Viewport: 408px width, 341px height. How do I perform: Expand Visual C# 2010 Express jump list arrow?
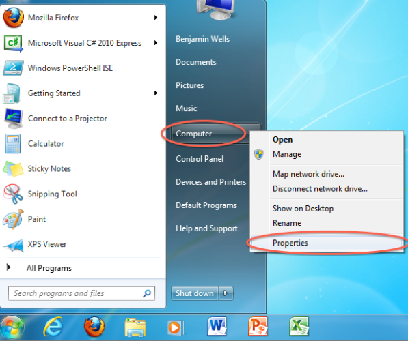(156, 43)
